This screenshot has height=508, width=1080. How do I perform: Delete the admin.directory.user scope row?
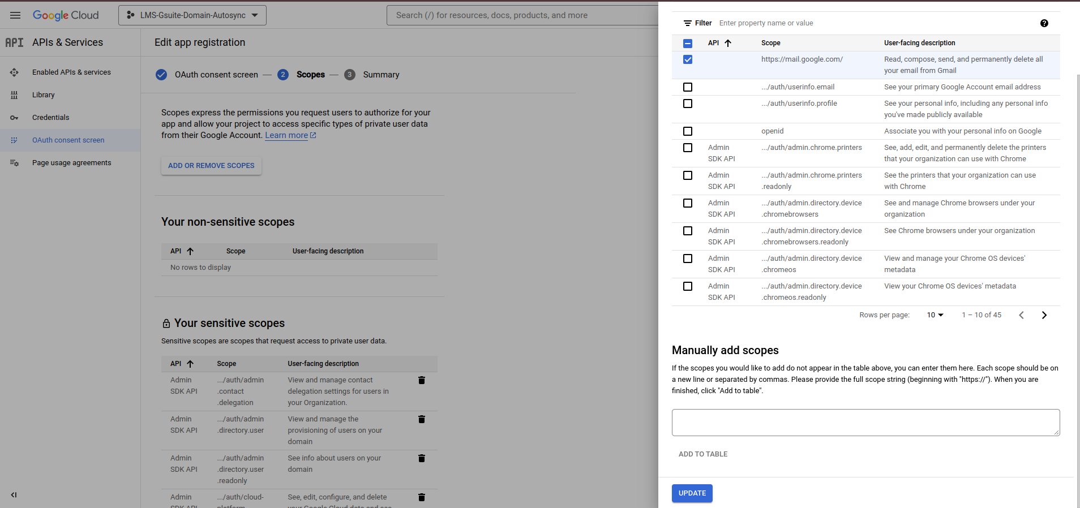(422, 419)
